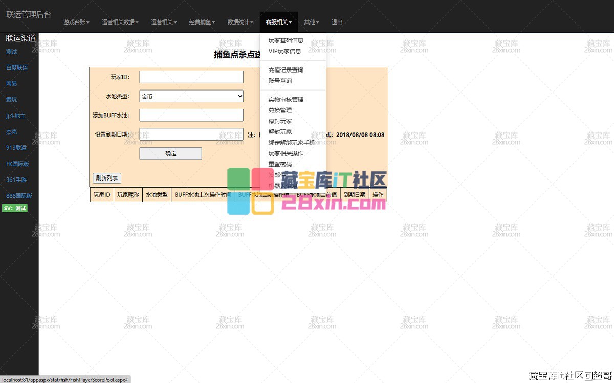The image size is (614, 383).
Task: Select the 测试 channel in sidebar
Action: coord(12,52)
